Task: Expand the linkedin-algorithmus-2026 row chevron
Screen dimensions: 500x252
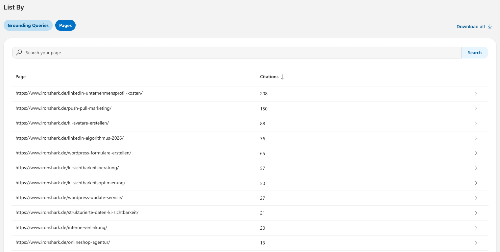Action: pyautogui.click(x=476, y=138)
